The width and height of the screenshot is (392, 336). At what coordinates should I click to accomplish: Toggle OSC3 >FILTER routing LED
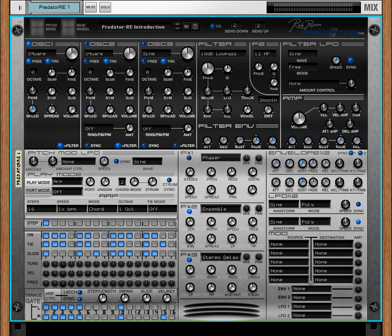tap(176, 146)
